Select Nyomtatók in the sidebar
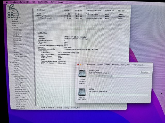Image resolution: width=165 pixels, height=123 pixels. [x=16, y=38]
